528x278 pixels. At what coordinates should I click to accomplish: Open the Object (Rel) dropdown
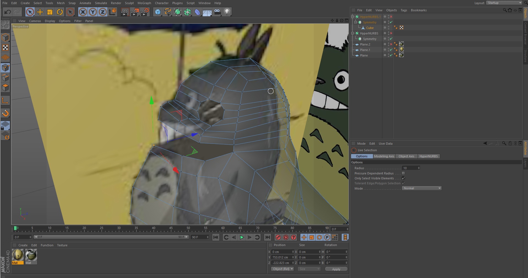pos(282,269)
